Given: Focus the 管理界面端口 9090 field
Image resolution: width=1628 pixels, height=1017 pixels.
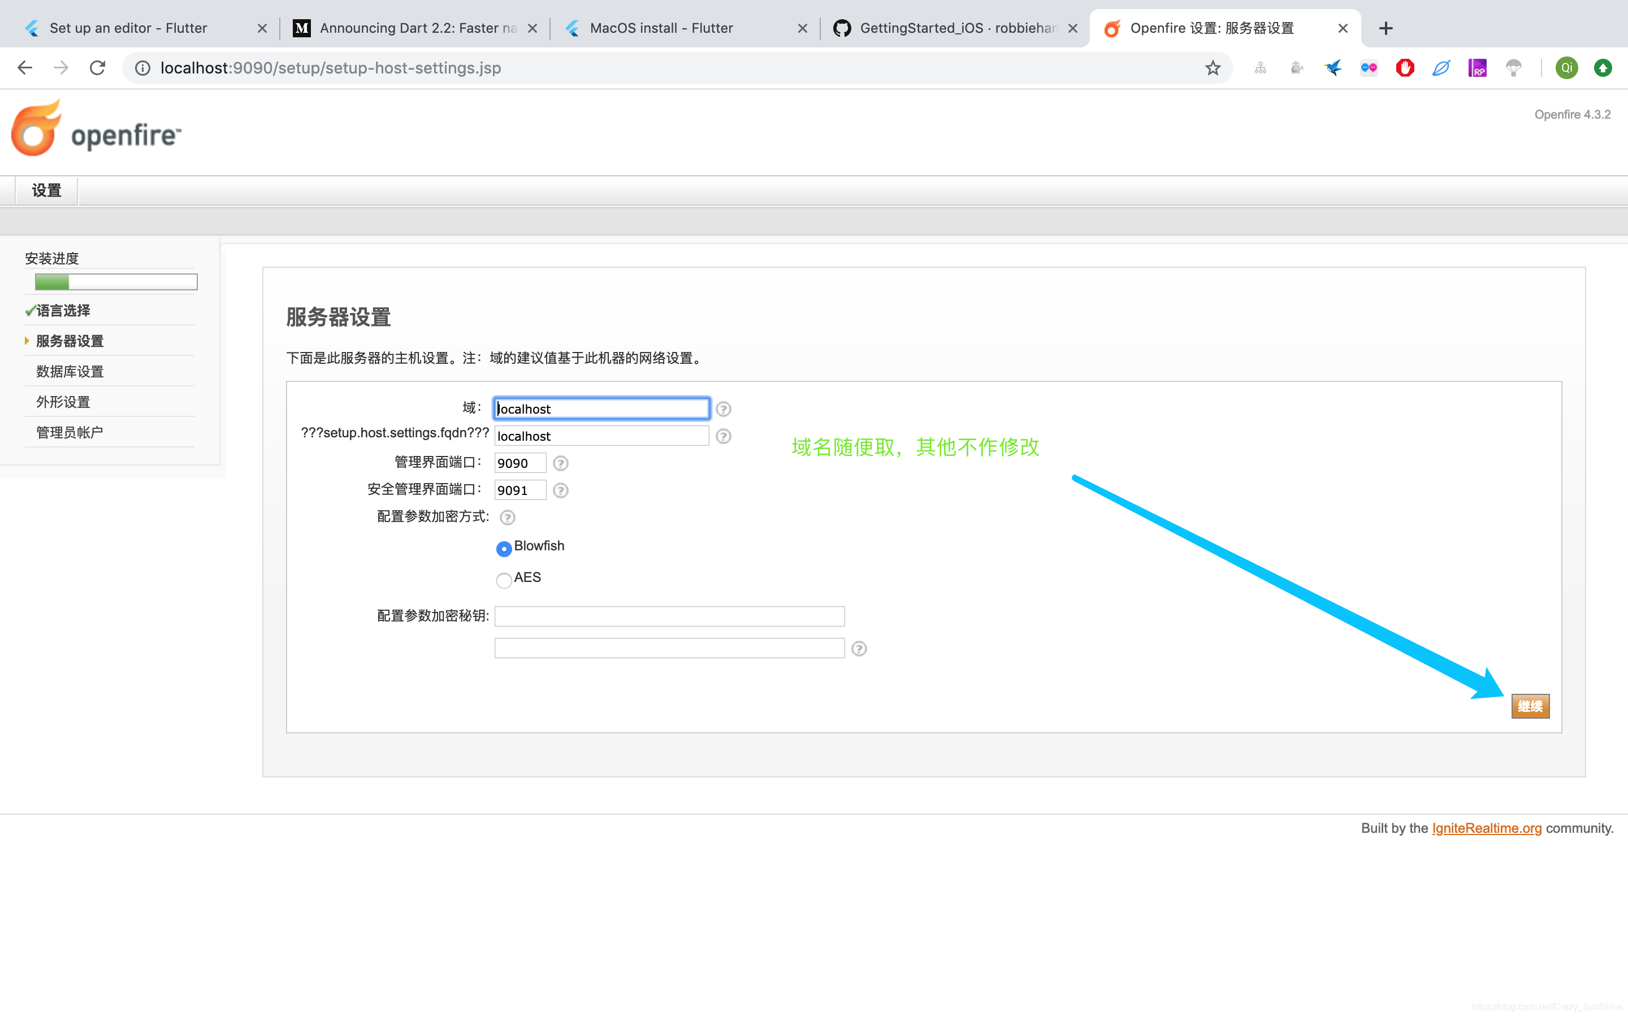Looking at the screenshot, I should click(x=520, y=463).
